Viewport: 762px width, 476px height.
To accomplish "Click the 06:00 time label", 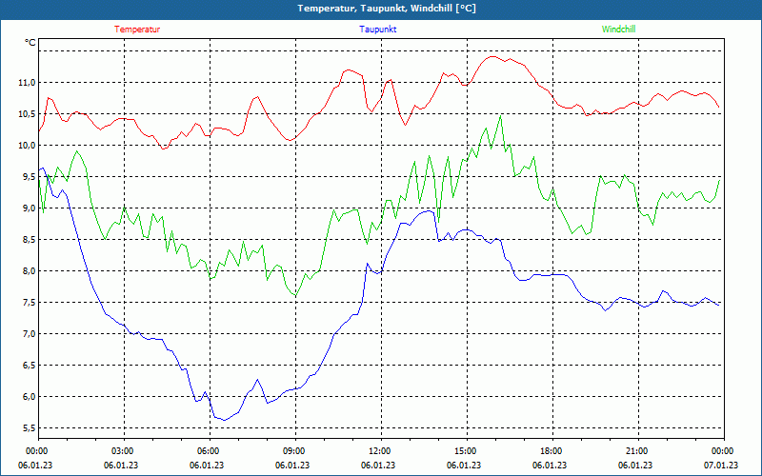I will click(207, 451).
